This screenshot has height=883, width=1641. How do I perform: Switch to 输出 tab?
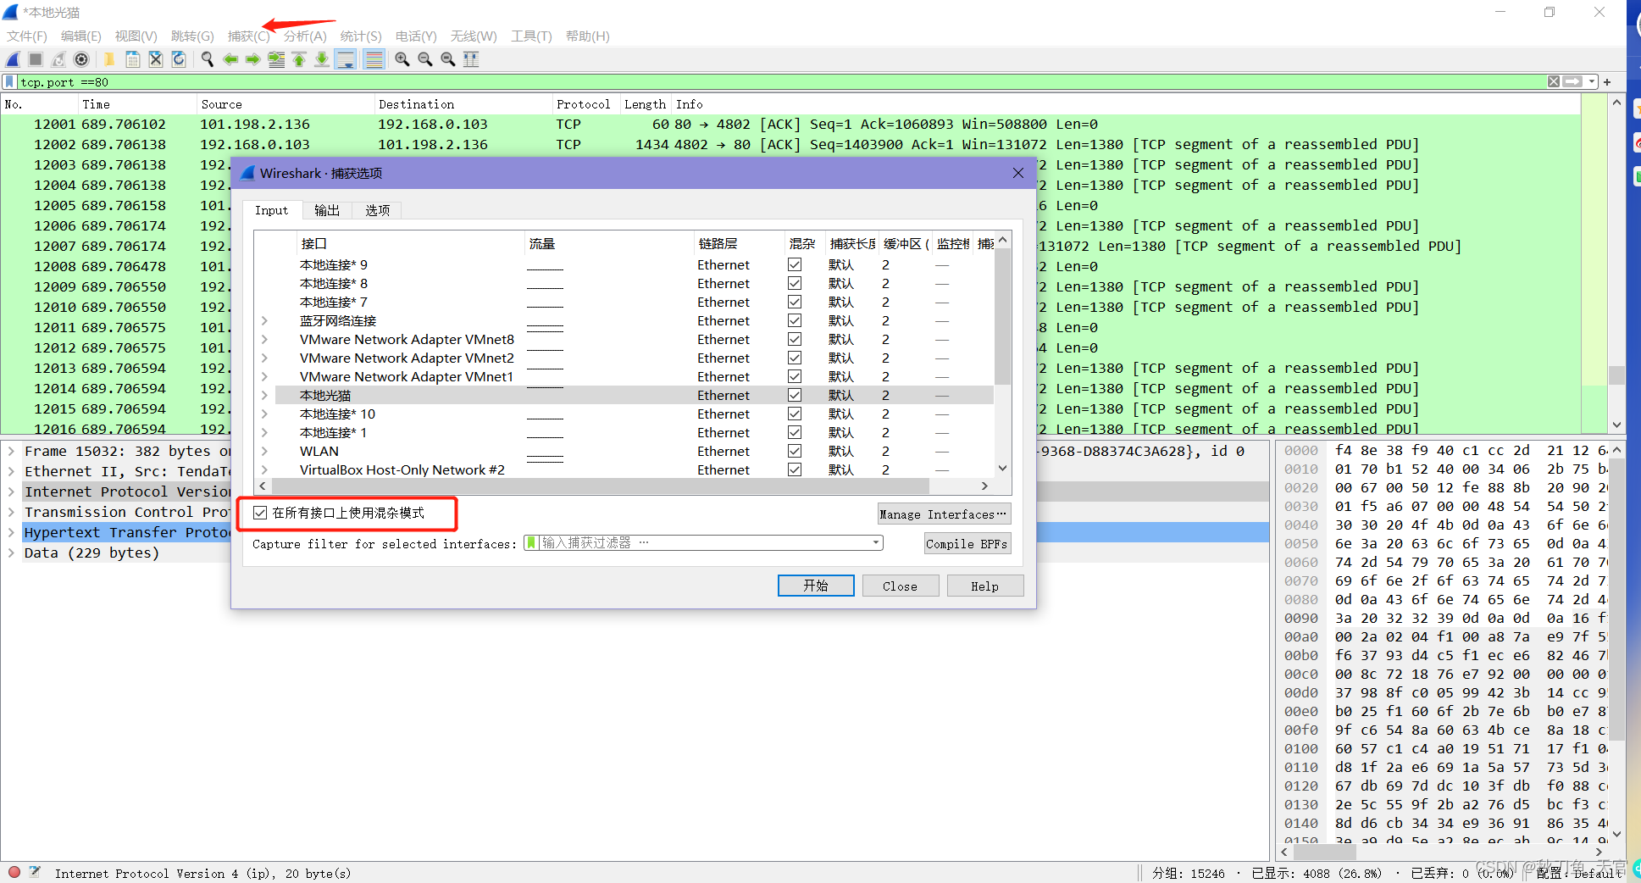[327, 210]
